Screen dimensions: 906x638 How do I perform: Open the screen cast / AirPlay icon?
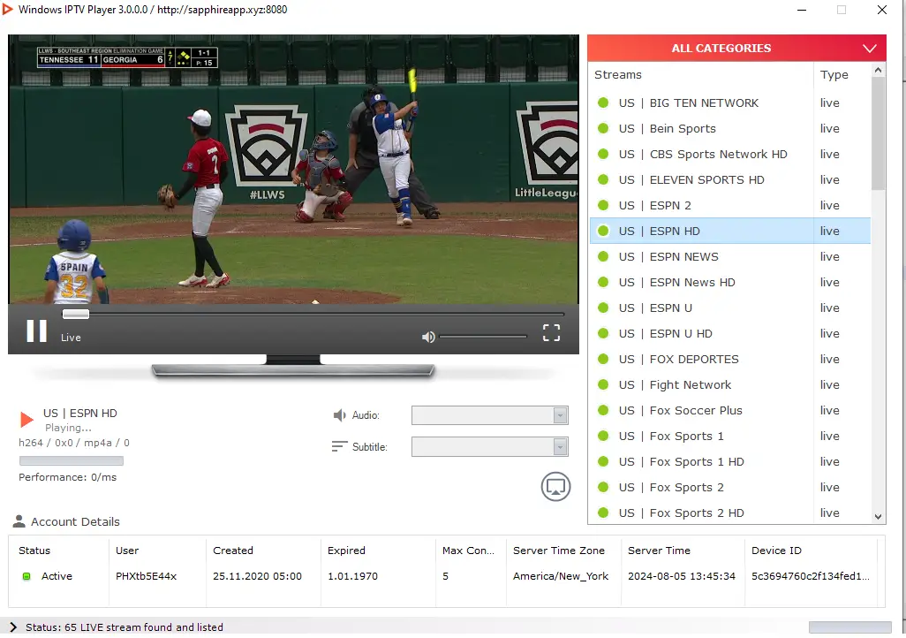pyautogui.click(x=555, y=487)
